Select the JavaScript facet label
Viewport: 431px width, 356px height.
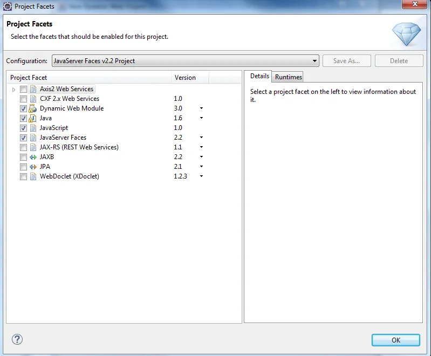pos(54,128)
